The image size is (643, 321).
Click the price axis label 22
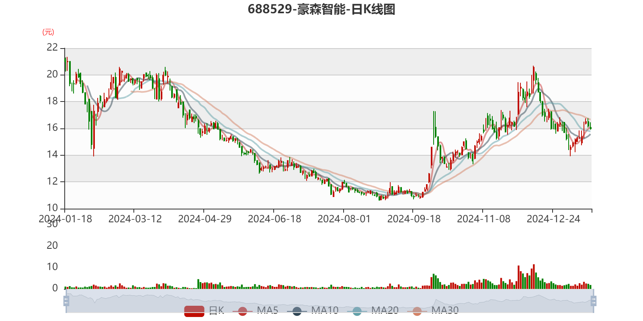pyautogui.click(x=52, y=47)
